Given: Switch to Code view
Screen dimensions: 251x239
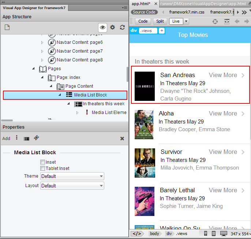Looking at the screenshot, I should pos(143,21).
